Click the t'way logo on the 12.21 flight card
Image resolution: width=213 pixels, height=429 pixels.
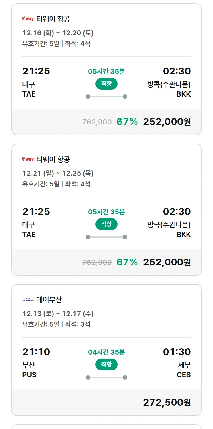(28, 159)
